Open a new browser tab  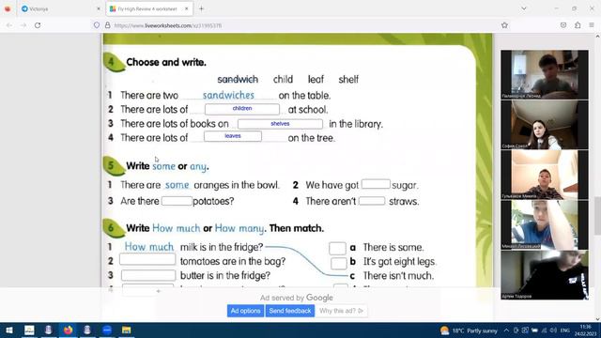pos(201,8)
